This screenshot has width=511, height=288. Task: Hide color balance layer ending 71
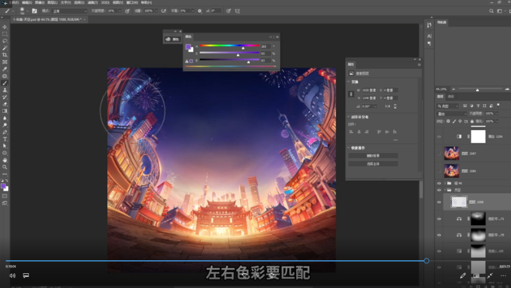[439, 219]
